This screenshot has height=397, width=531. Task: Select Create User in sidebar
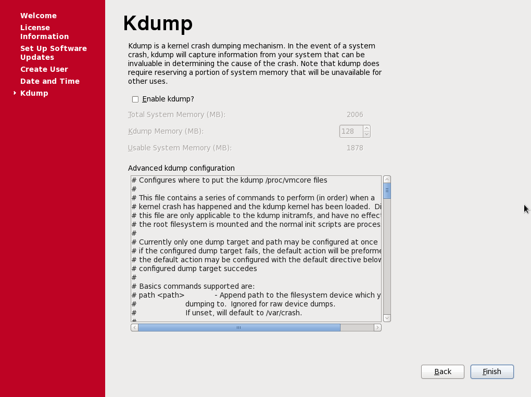coord(44,69)
